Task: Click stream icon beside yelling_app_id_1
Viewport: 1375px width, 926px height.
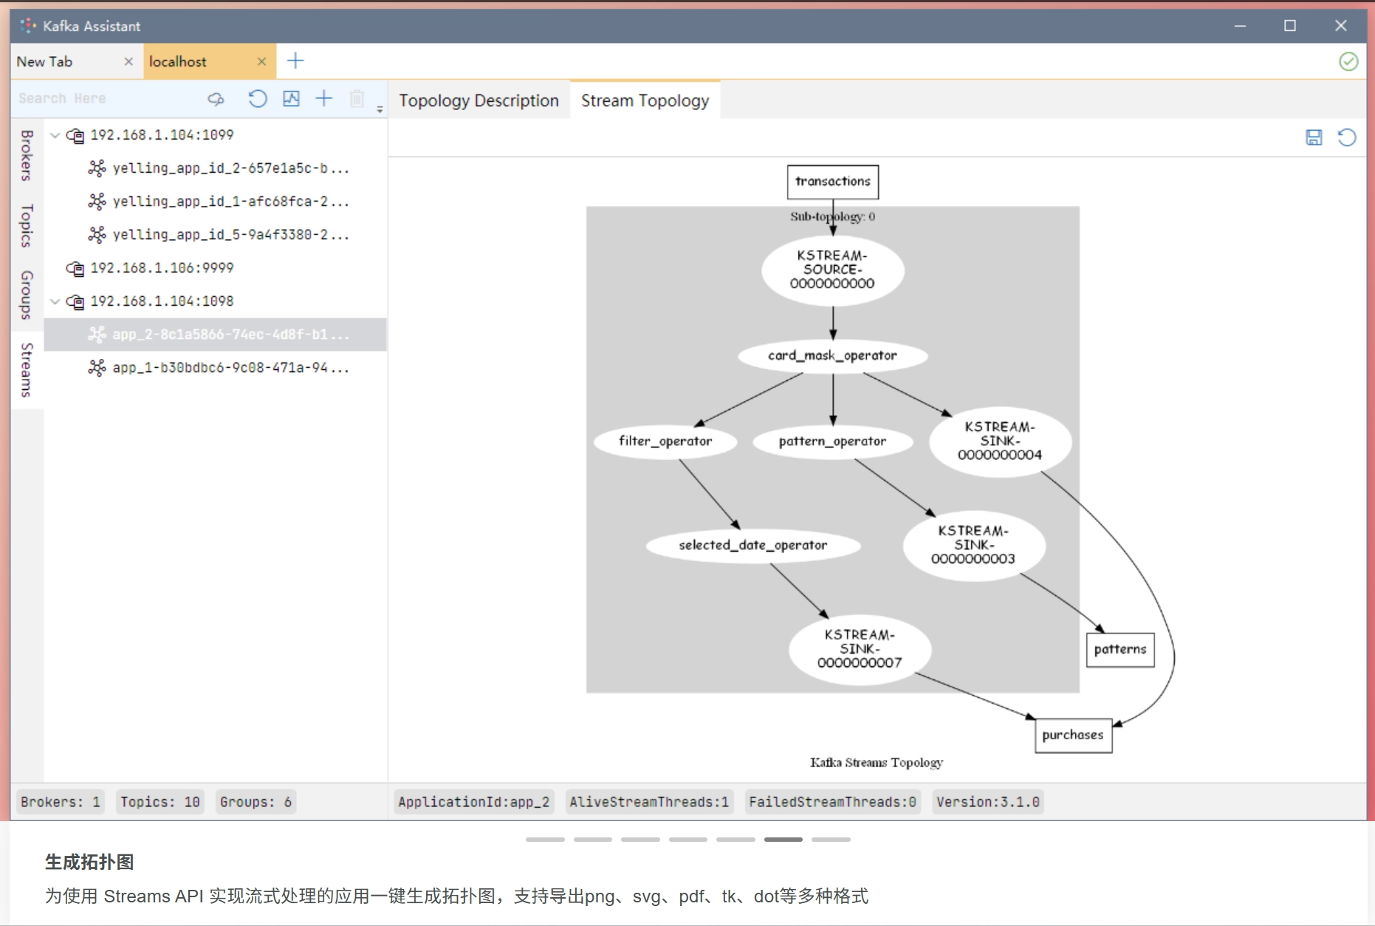Action: coord(97,202)
